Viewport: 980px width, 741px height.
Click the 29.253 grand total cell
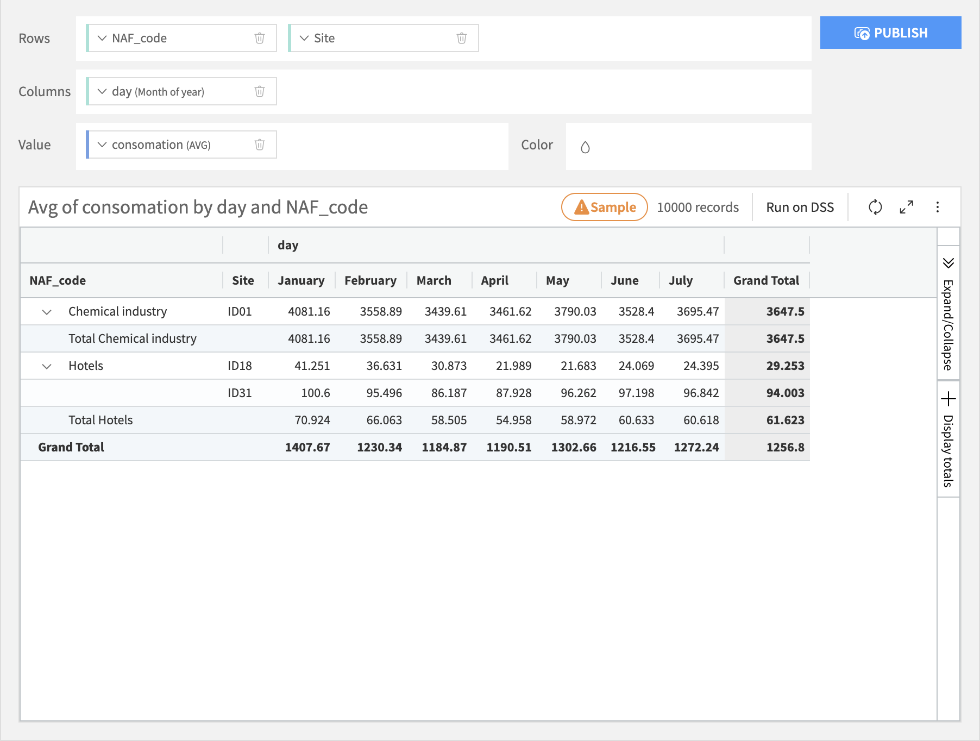[786, 366]
